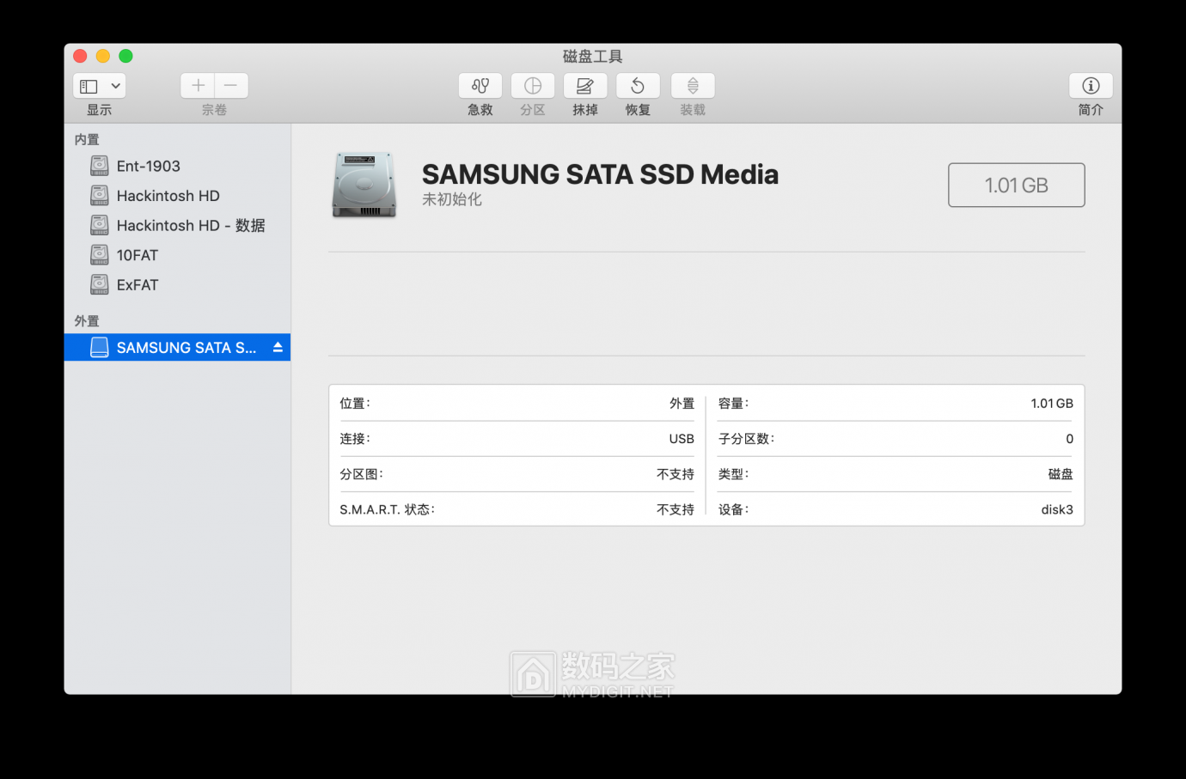The height and width of the screenshot is (779, 1186).
Task: Click the SAMSUNG external drive icon in sidebar
Action: pyautogui.click(x=100, y=347)
